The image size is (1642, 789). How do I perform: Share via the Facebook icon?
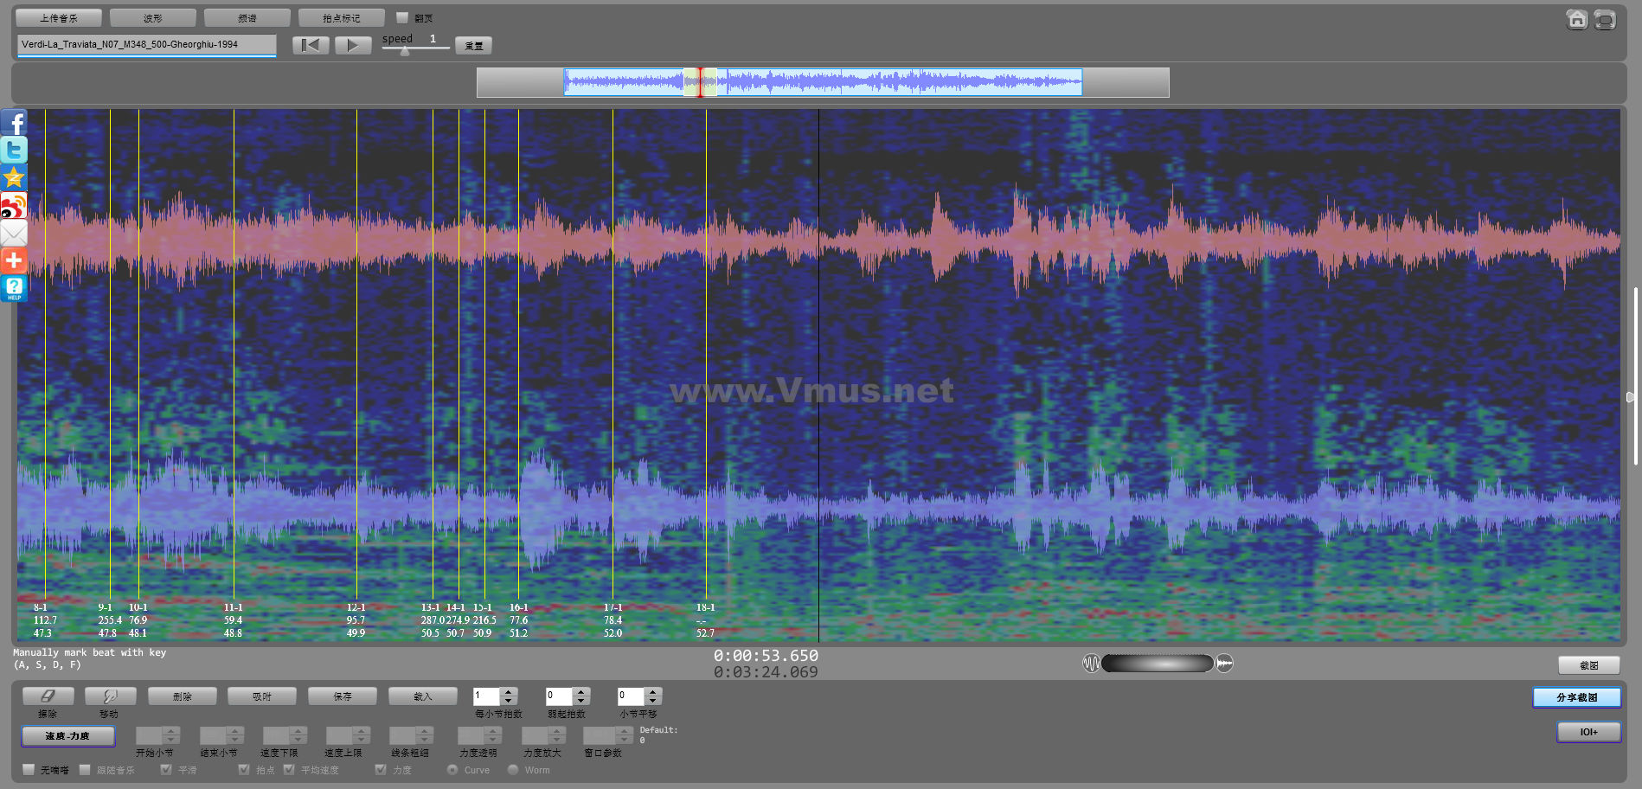pos(14,123)
